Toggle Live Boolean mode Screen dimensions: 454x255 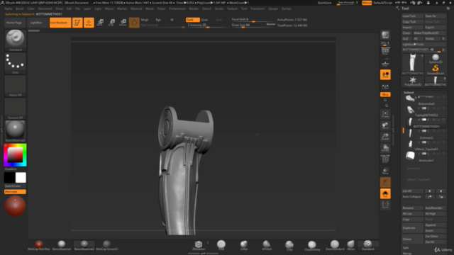(x=60, y=23)
